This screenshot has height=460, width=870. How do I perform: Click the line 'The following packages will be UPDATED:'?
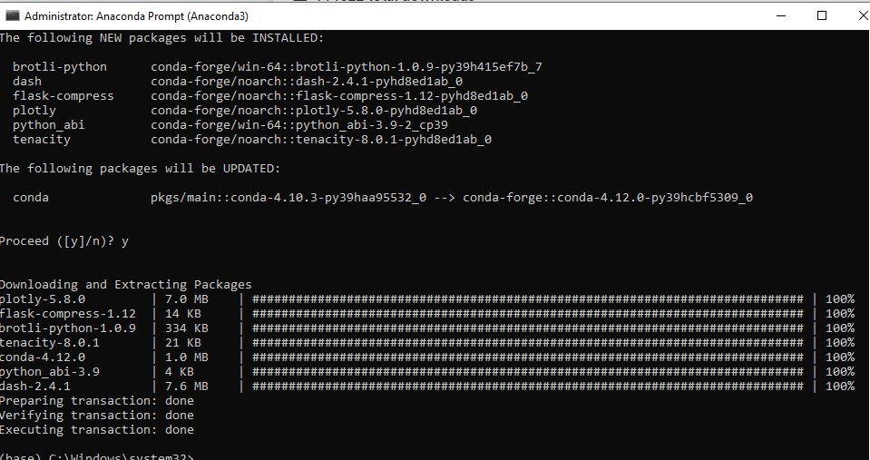140,169
